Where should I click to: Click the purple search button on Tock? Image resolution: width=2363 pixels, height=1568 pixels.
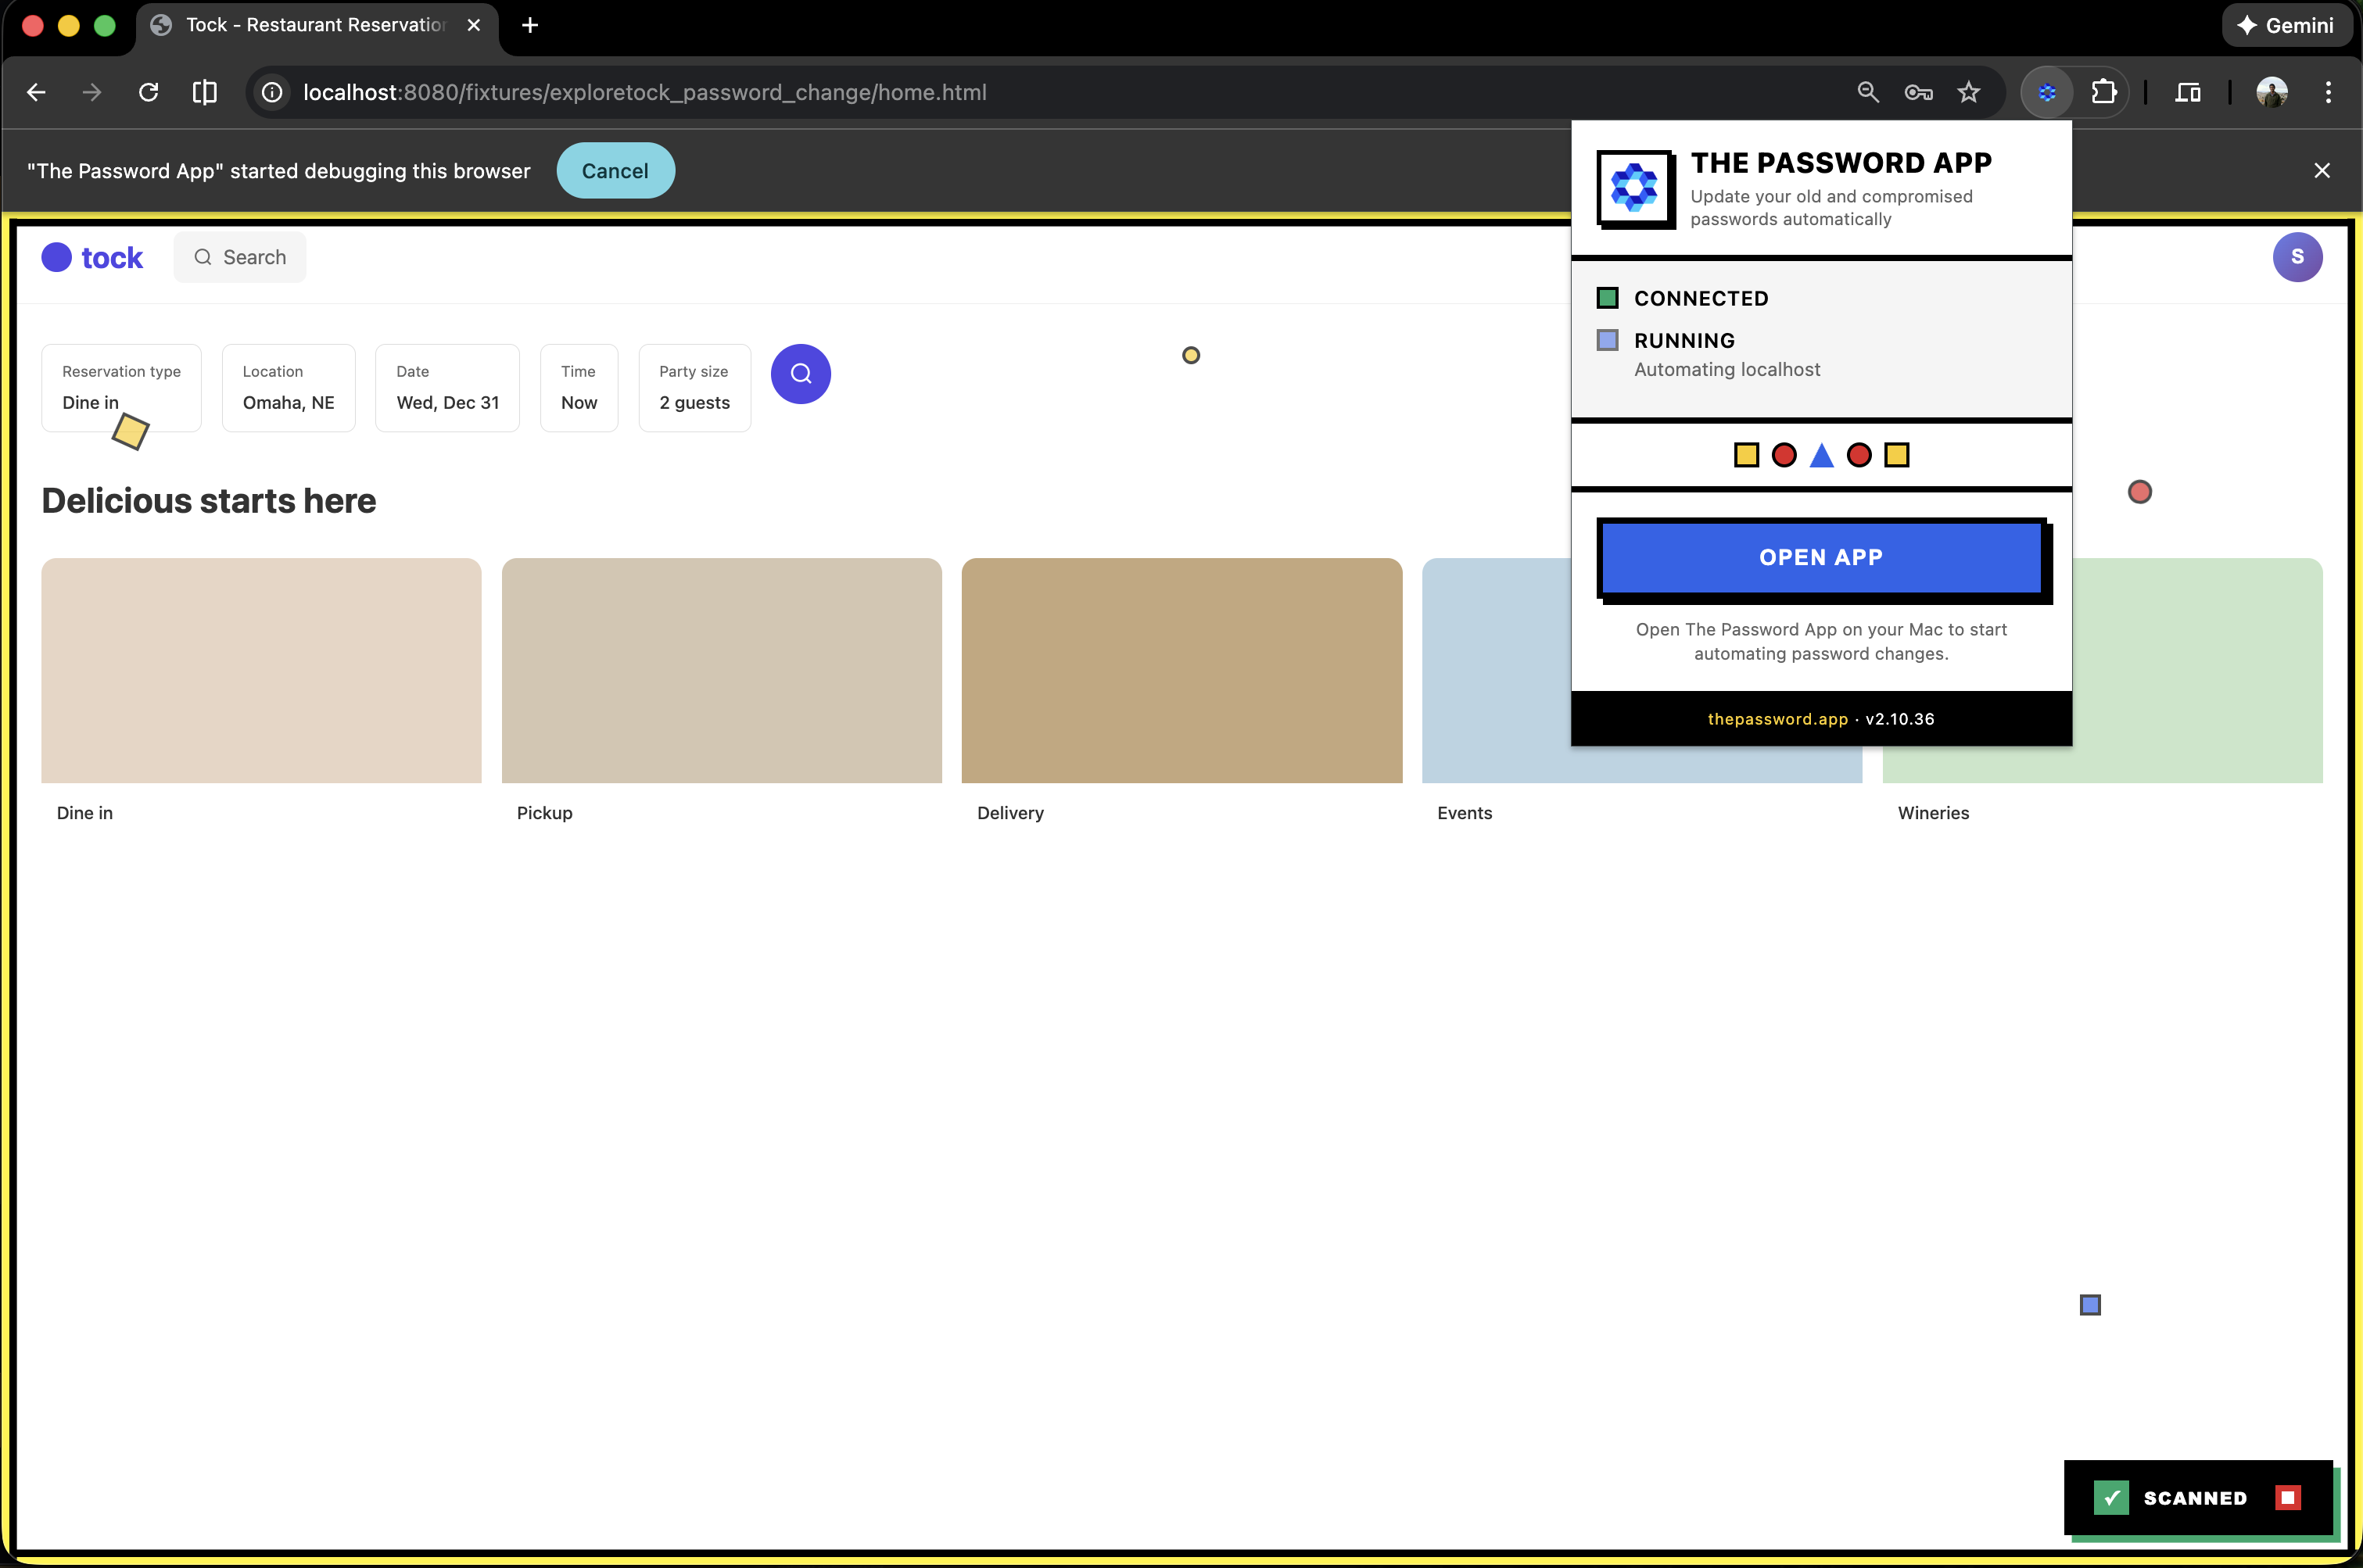[801, 373]
